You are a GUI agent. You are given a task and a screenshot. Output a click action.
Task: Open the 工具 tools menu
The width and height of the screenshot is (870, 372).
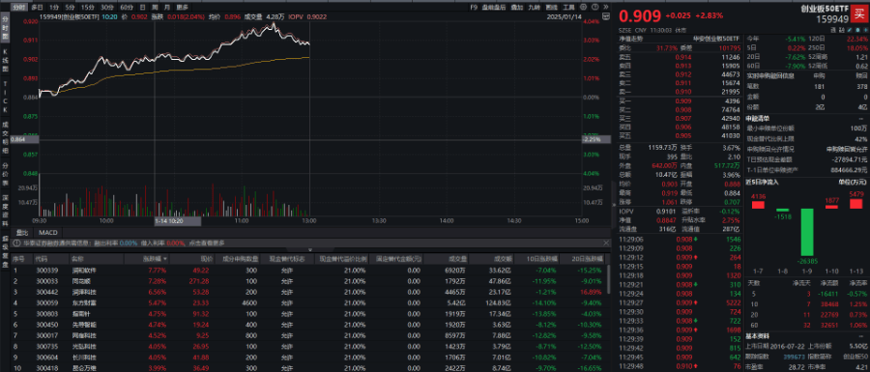pyautogui.click(x=568, y=8)
